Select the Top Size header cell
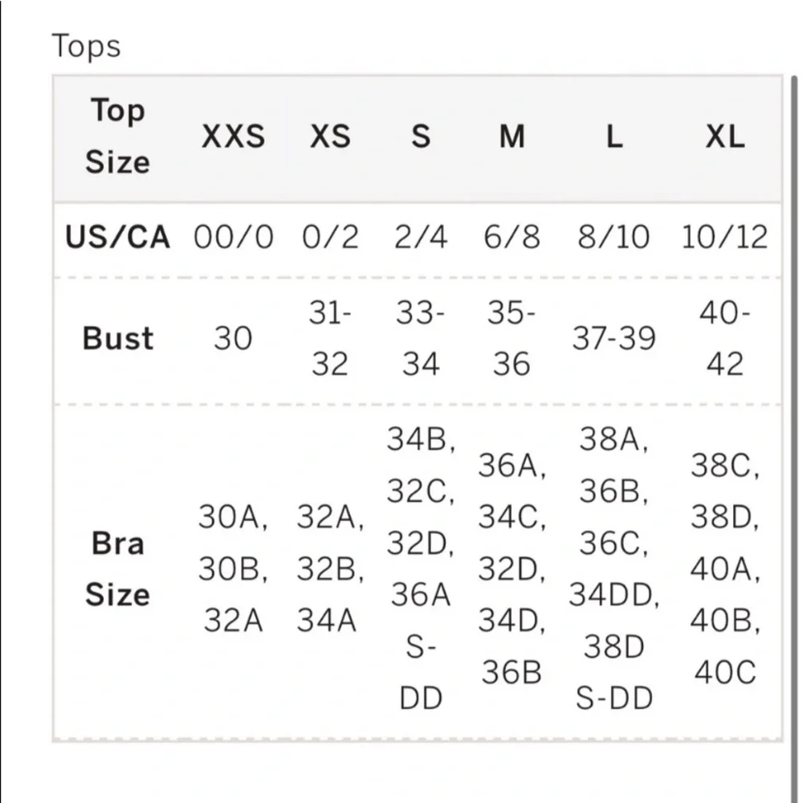803x803 pixels. [117, 137]
